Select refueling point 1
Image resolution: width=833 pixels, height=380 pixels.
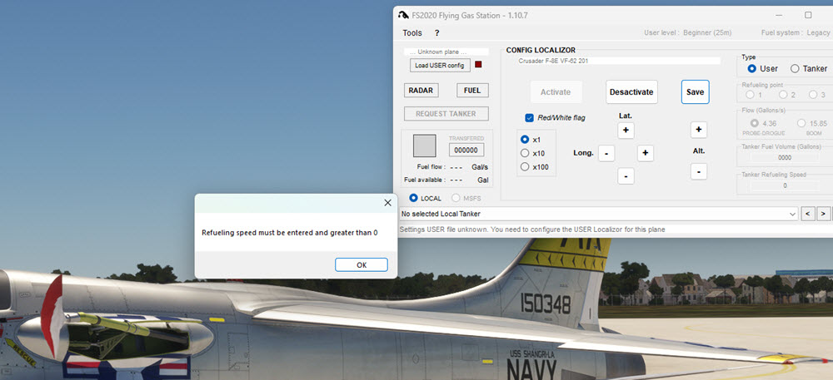click(x=751, y=95)
